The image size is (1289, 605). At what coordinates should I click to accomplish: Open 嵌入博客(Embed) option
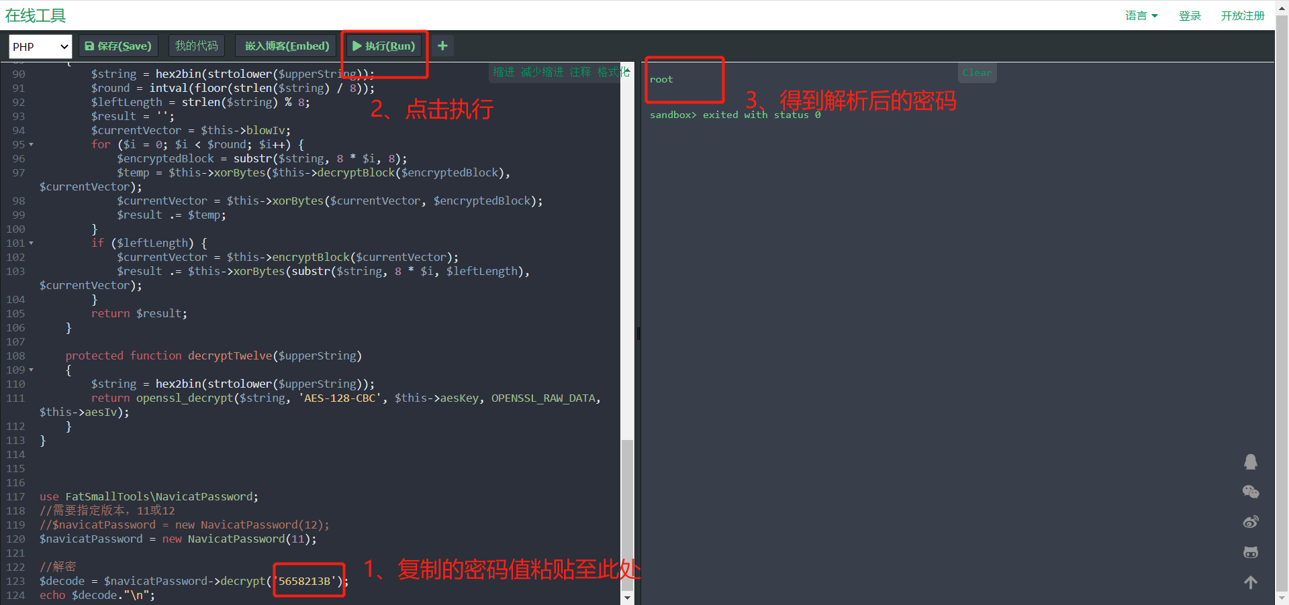pos(287,46)
